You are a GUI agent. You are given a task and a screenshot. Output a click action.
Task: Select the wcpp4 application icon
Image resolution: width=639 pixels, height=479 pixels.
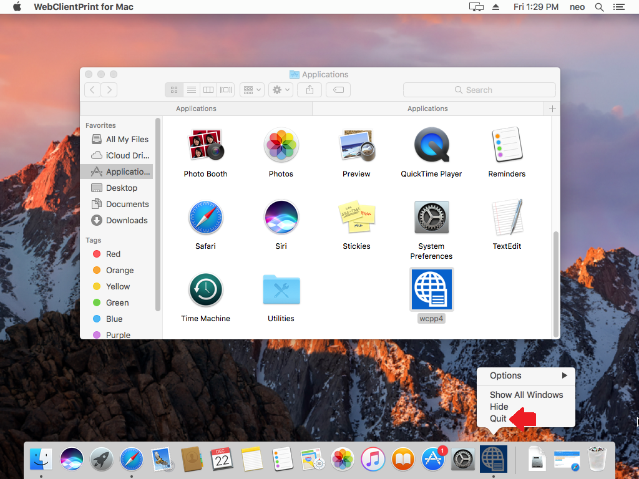tap(432, 289)
